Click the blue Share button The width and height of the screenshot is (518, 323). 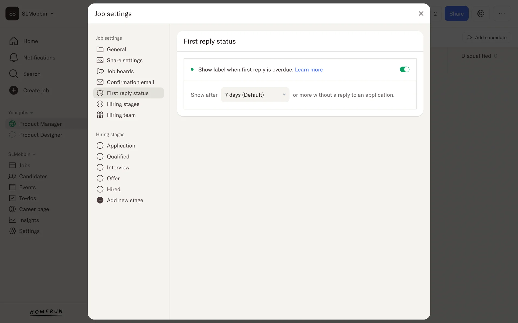456,14
